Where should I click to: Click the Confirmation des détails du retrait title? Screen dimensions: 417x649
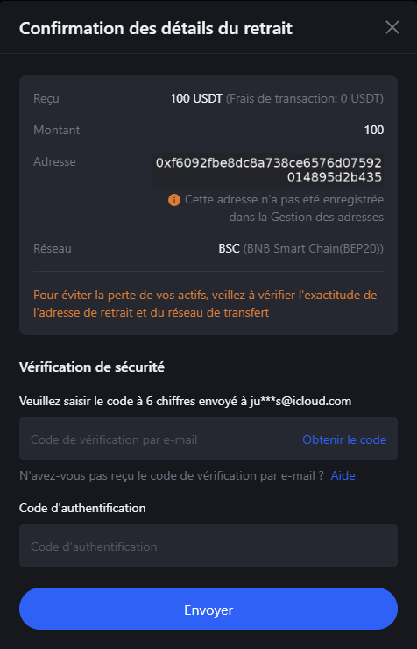coord(156,29)
